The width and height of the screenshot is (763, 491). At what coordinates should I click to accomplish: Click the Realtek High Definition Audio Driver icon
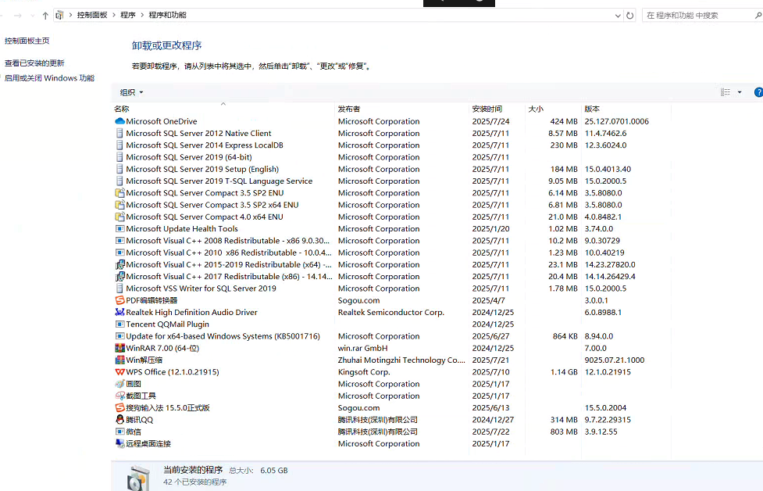[119, 312]
